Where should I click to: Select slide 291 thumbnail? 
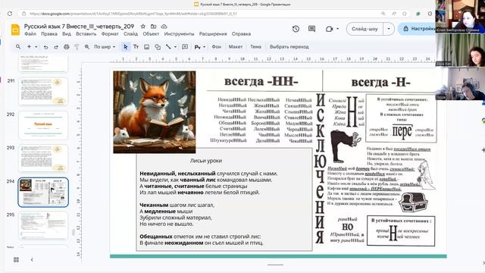43,92
